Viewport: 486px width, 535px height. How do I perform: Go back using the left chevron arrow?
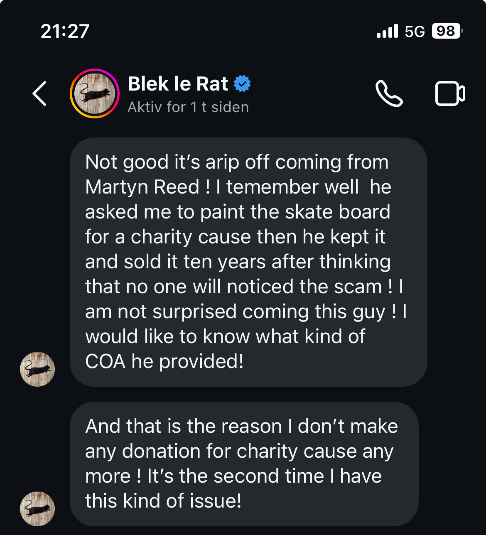click(x=39, y=93)
